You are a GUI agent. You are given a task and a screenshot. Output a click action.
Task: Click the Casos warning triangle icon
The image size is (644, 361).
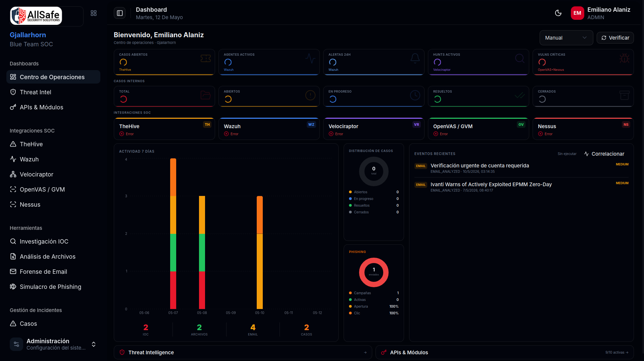point(13,323)
